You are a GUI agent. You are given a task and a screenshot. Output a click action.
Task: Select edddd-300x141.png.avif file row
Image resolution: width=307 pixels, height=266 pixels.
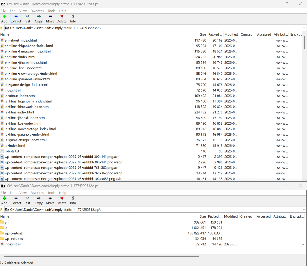coord(151,157)
